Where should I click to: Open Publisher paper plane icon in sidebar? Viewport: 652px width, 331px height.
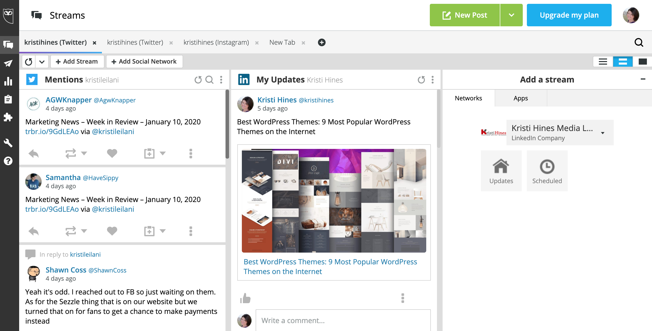[8, 63]
